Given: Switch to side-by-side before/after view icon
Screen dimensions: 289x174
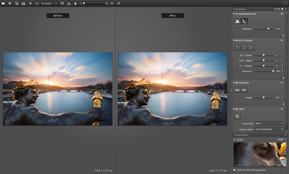Looking at the screenshot, I should tap(23, 3).
